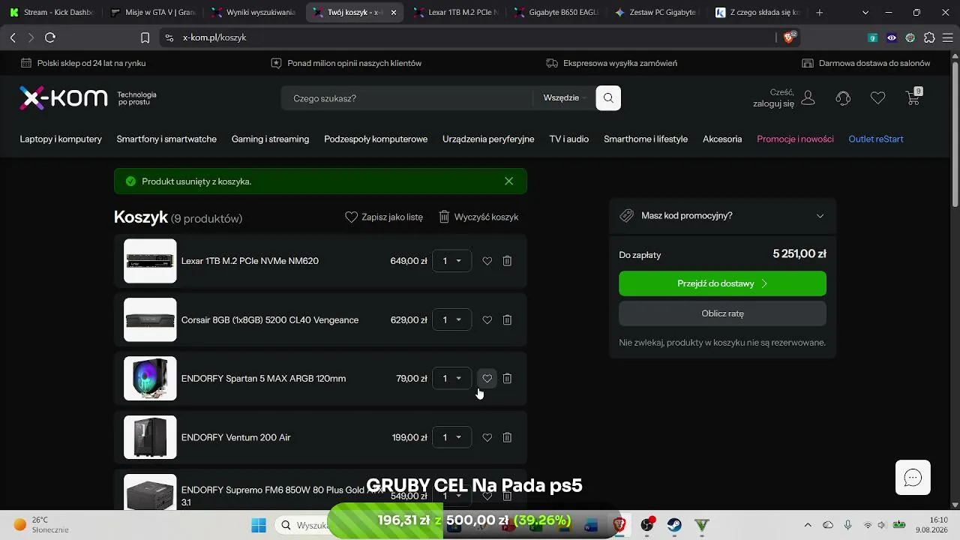Viewport: 960px width, 540px height.
Task: Switch to the Lexar 1TB M.2 PCIe tab
Action: (456, 13)
